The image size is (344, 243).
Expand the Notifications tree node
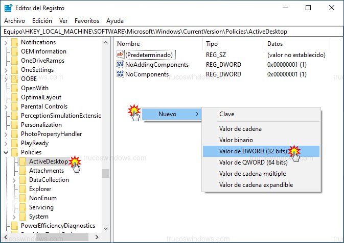[x=6, y=42]
